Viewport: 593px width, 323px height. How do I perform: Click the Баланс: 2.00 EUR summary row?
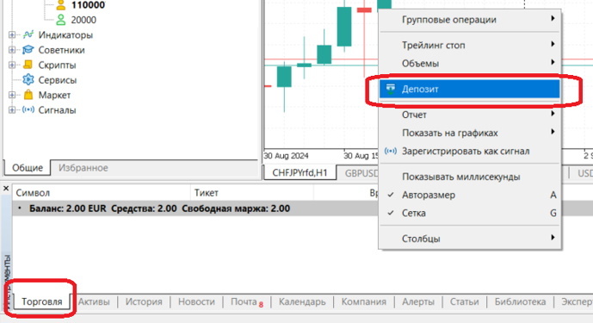[x=195, y=208]
